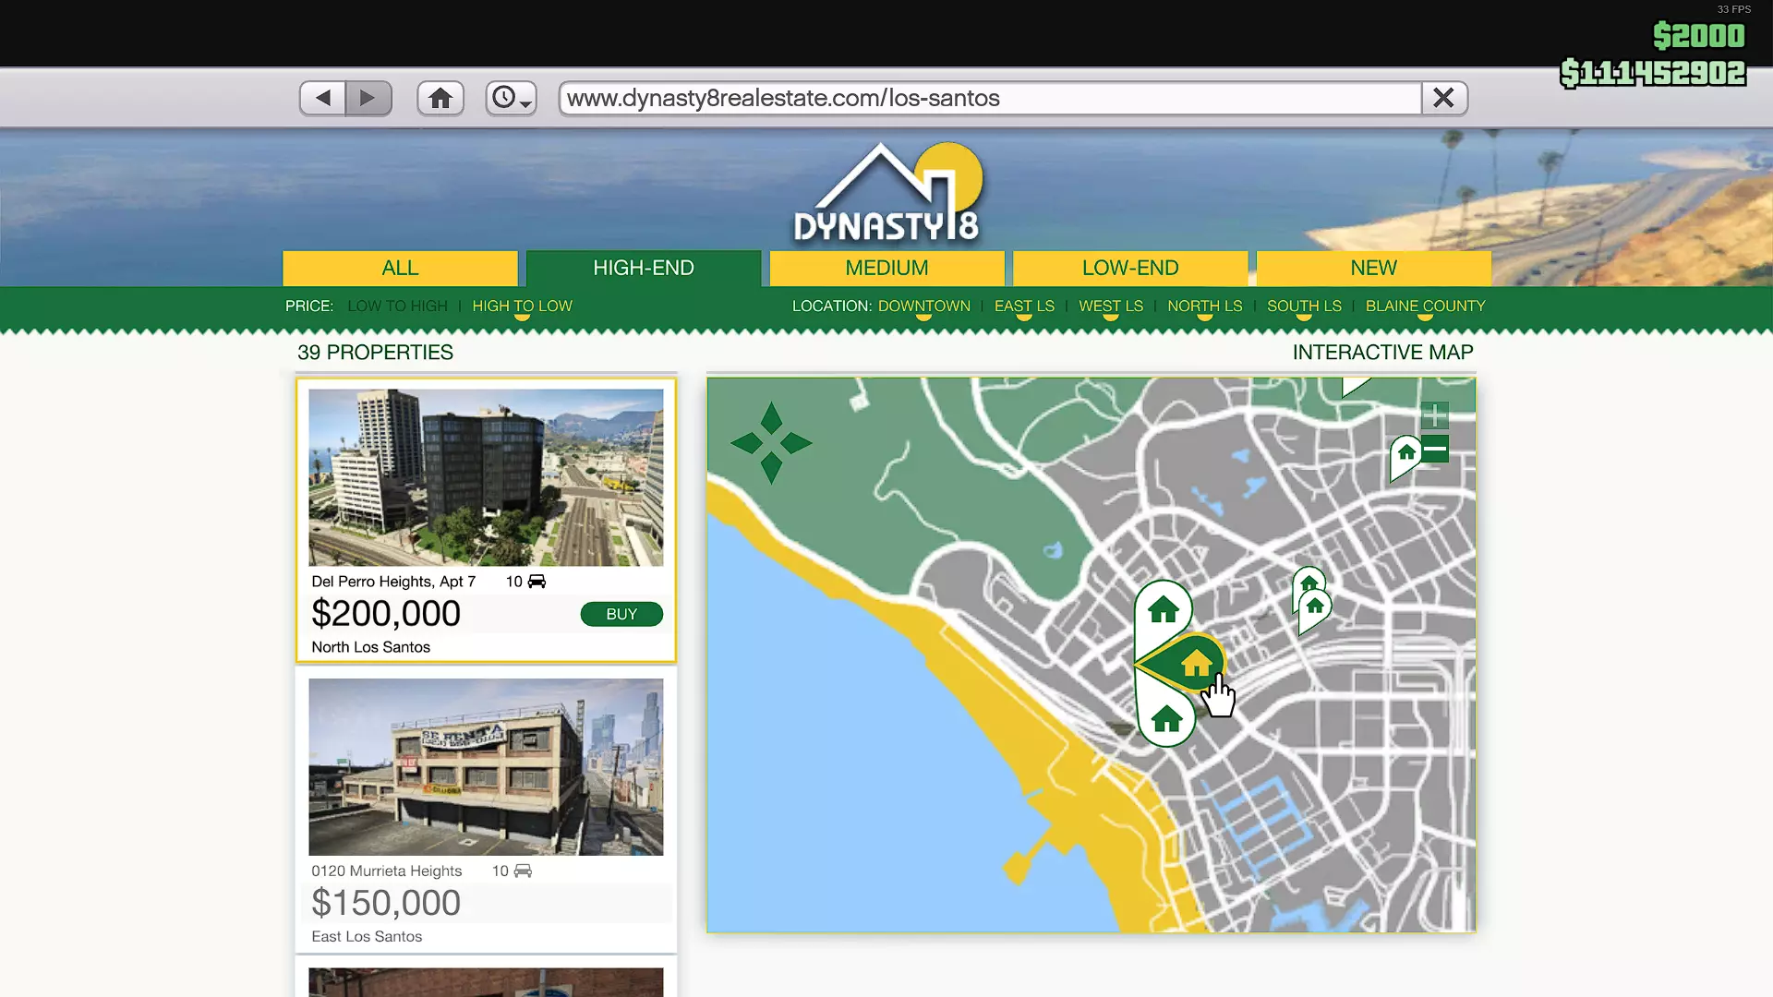Sort price HIGH TO LOW
The height and width of the screenshot is (997, 1773).
point(522,306)
